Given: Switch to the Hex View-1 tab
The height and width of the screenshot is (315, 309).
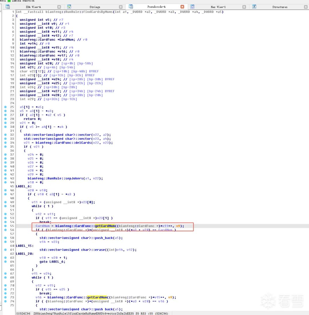Looking at the screenshot, I should 218,7.
